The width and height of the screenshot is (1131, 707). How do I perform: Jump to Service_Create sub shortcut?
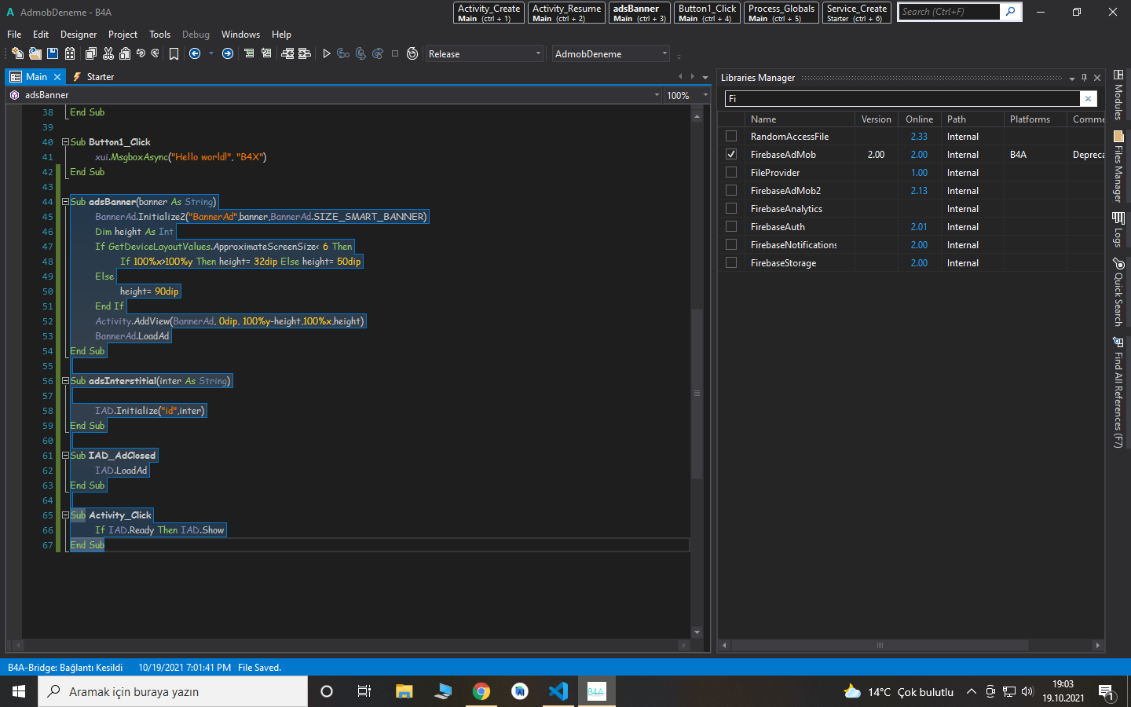tap(856, 13)
